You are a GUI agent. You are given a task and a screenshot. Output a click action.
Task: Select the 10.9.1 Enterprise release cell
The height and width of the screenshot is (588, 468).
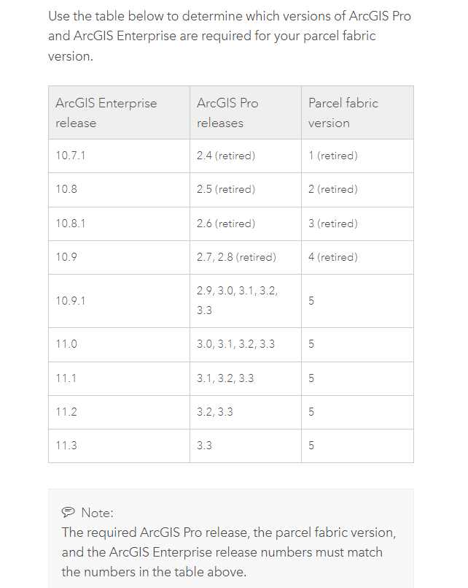tap(71, 300)
